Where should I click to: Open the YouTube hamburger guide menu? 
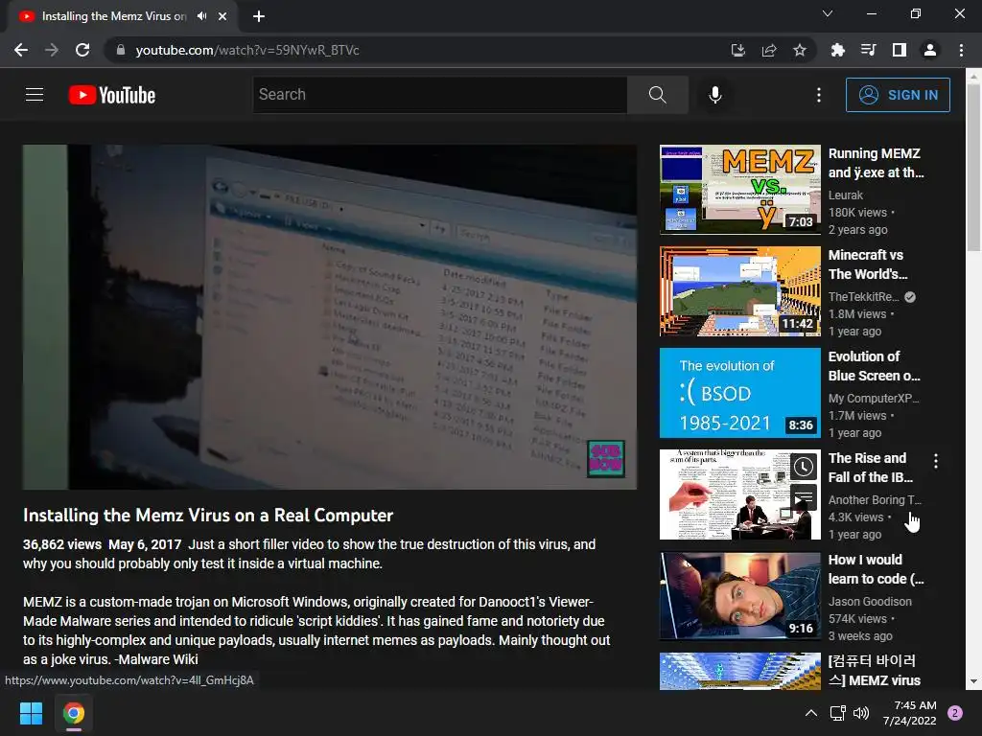pyautogui.click(x=35, y=95)
